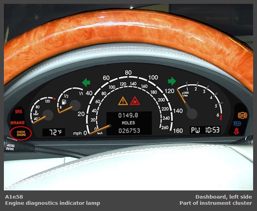Click the circled Check Engine indicator lamp
This screenshot has width=257, height=211.
[x=21, y=133]
